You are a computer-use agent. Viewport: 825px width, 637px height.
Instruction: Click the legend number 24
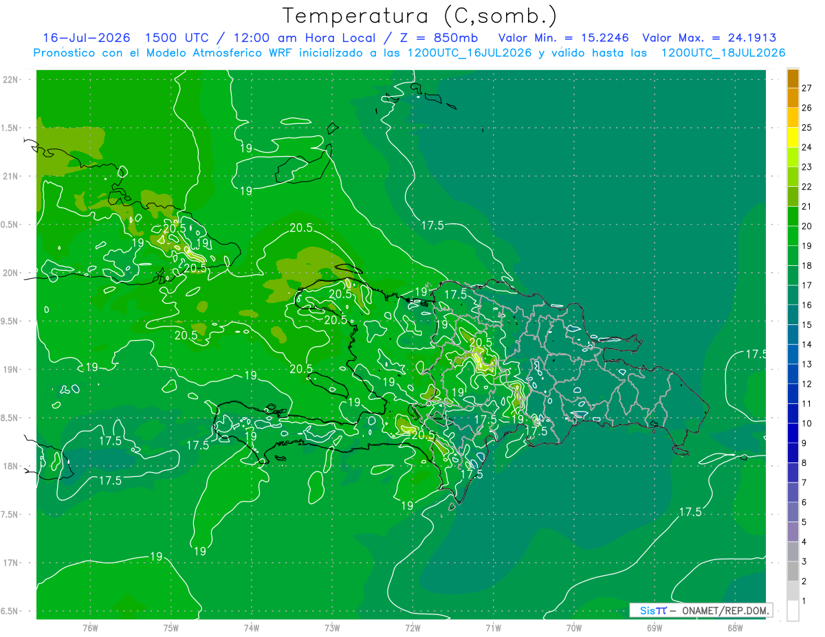click(807, 147)
